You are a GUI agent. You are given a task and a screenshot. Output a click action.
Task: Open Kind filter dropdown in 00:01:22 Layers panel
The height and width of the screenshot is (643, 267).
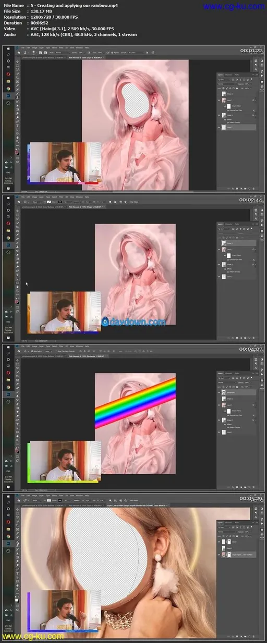[224, 80]
